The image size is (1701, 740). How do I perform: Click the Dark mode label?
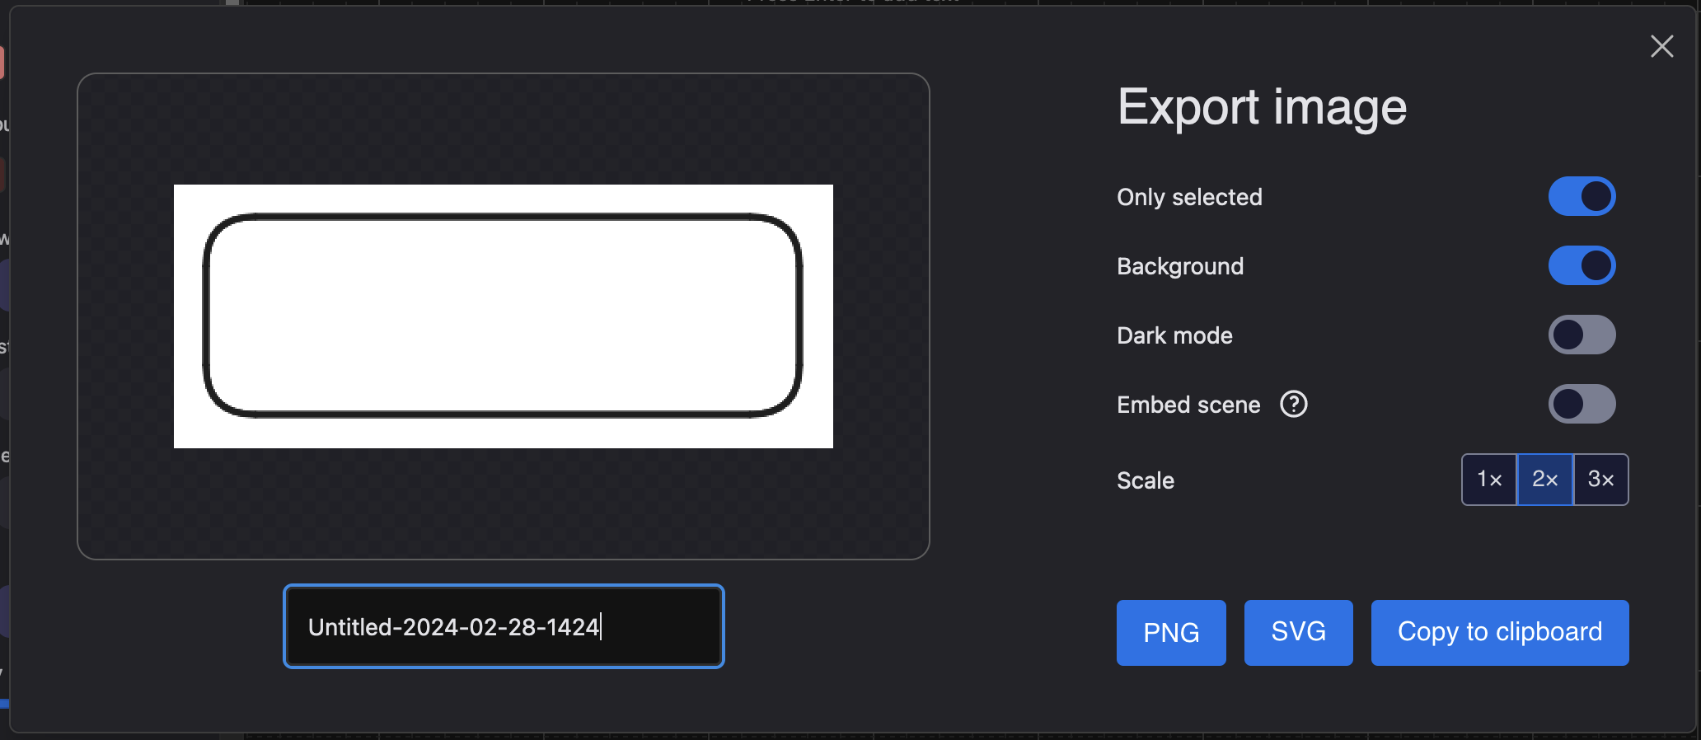pyautogui.click(x=1174, y=335)
